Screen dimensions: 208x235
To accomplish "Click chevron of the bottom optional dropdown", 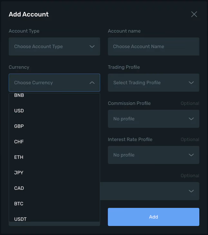I will point(191,191).
